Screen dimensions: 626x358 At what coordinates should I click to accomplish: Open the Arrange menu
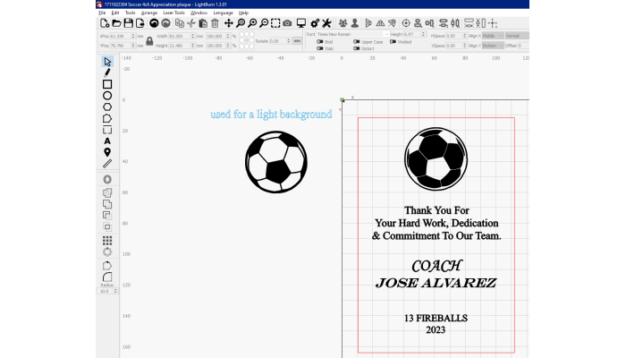tap(149, 13)
